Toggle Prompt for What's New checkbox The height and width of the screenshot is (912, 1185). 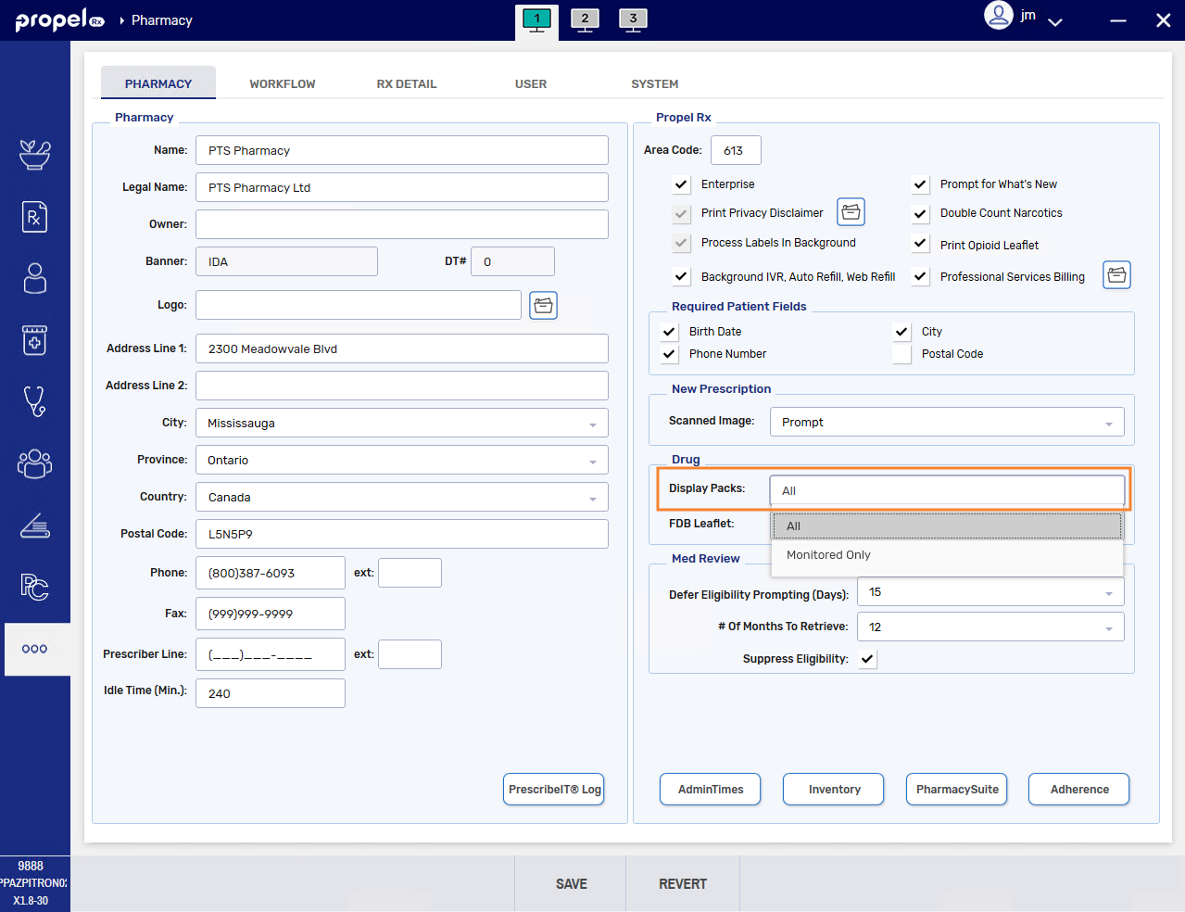[x=921, y=184]
